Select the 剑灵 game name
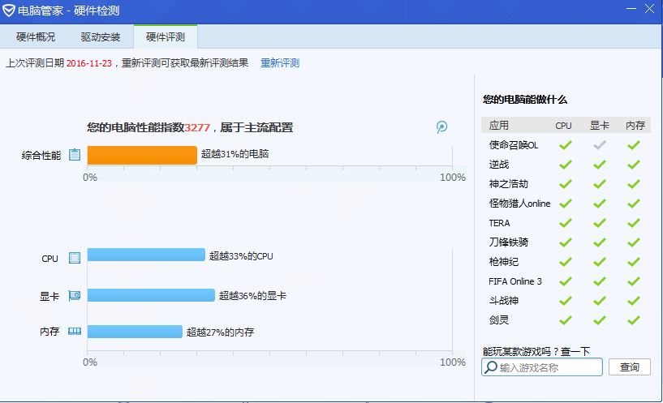Screen dimensions: 663x403 [x=499, y=320]
